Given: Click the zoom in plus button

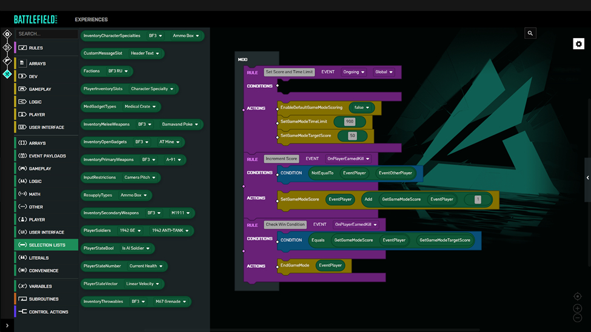Looking at the screenshot, I should coord(578,308).
